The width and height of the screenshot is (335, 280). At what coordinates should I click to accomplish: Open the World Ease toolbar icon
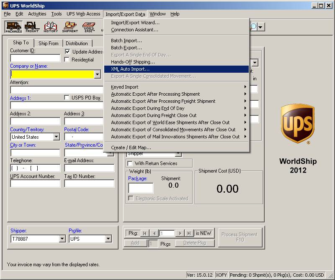tap(89, 27)
